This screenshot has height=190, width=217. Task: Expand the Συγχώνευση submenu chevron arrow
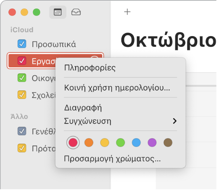[x=175, y=121]
